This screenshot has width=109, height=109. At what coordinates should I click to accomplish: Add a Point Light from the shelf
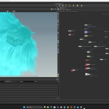point(60,6)
